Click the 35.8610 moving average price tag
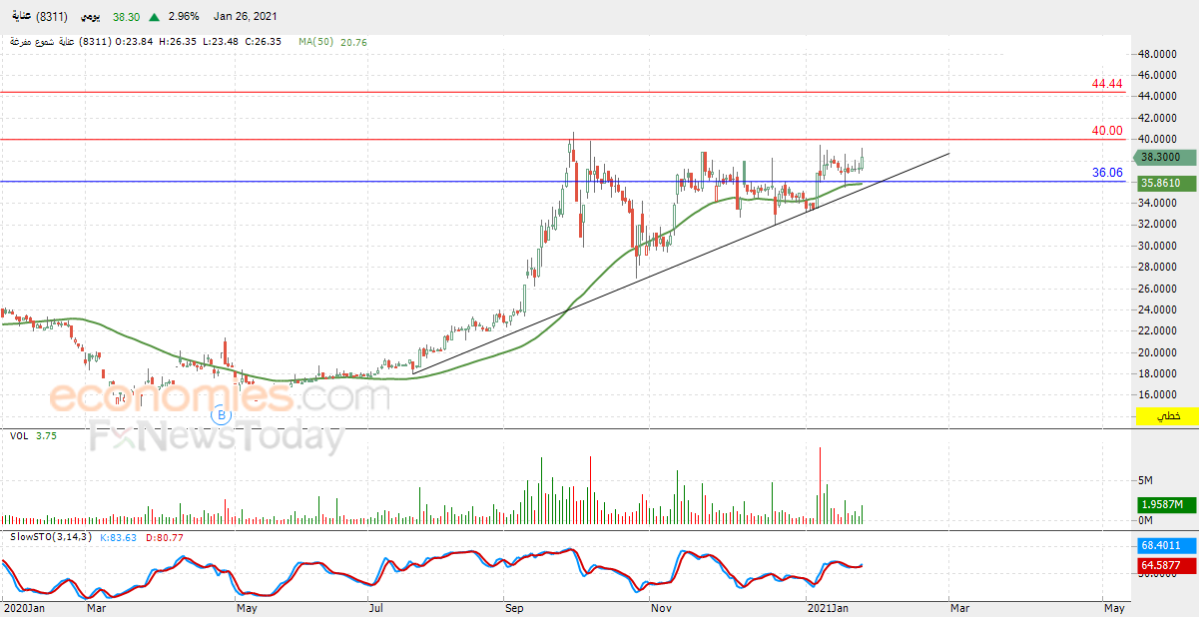The width and height of the screenshot is (1199, 617). coord(1165,183)
